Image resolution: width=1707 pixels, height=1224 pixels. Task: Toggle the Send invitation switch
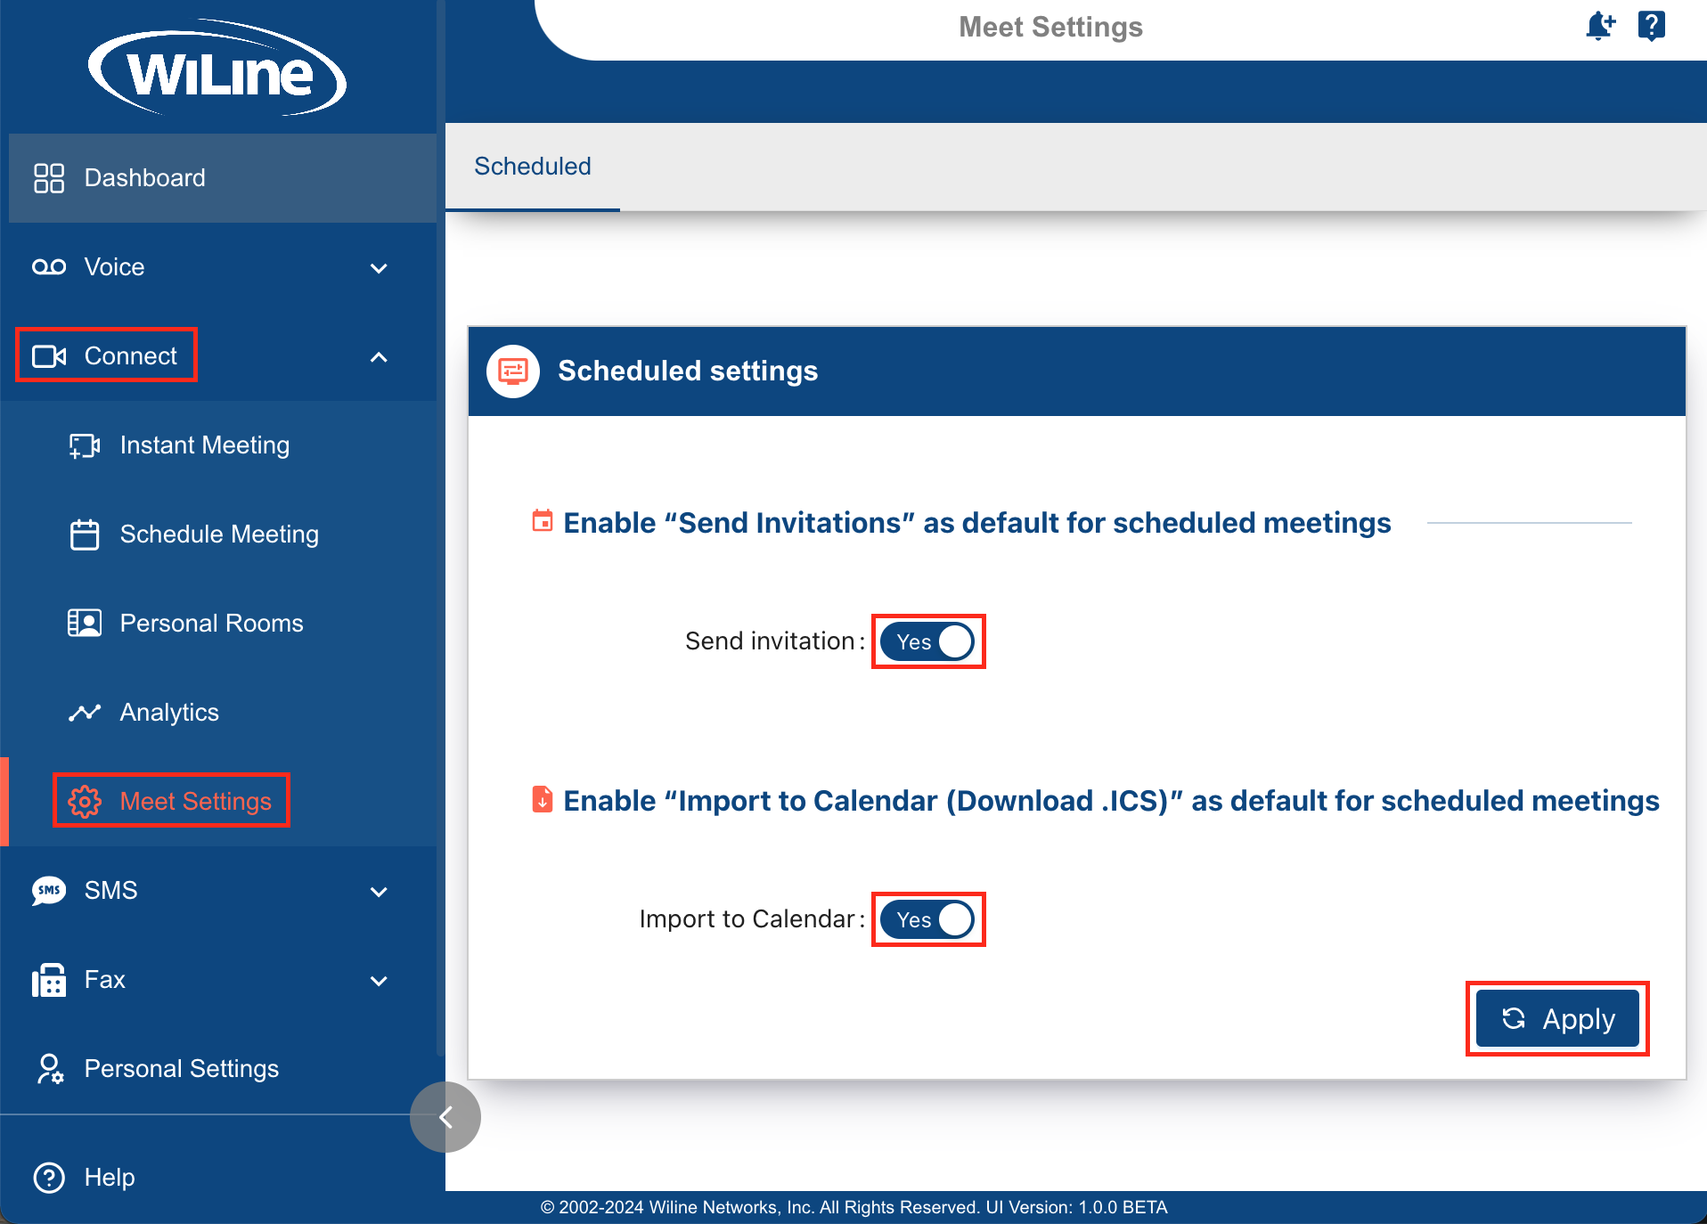pyautogui.click(x=927, y=641)
